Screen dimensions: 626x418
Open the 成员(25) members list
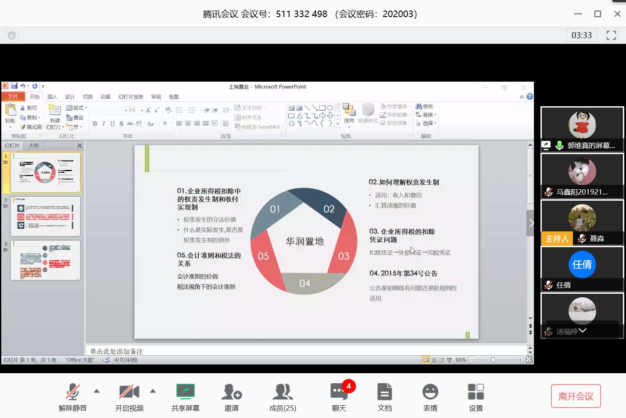click(x=283, y=396)
